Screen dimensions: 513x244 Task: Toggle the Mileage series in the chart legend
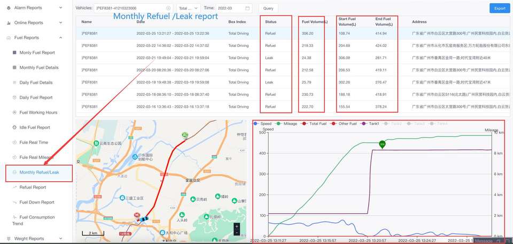pyautogui.click(x=286, y=124)
